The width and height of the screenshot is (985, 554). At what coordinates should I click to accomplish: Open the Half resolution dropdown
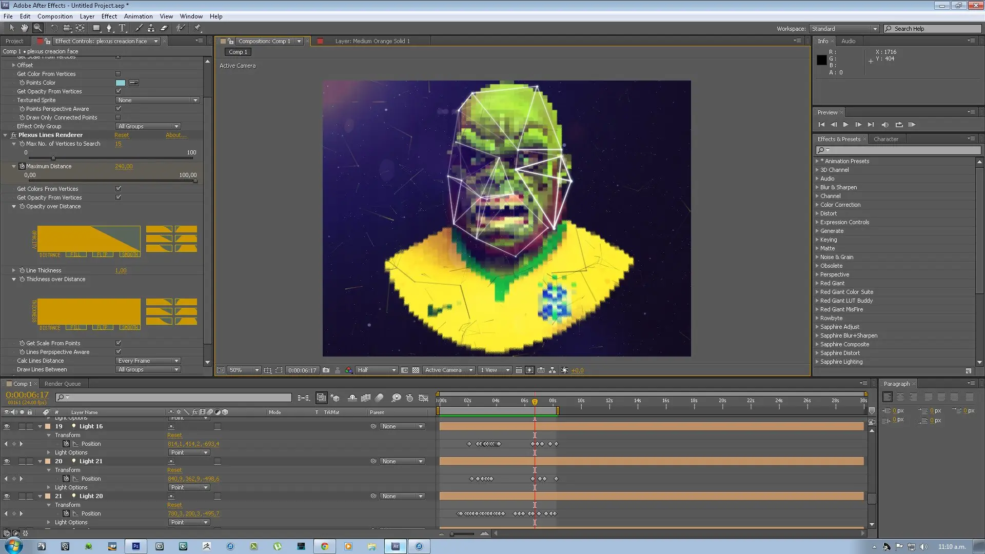point(377,370)
